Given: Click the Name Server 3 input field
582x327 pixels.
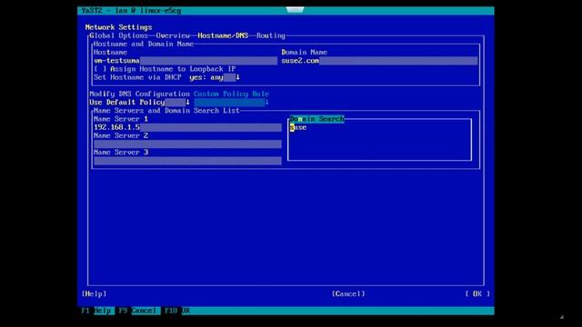Looking at the screenshot, I should [187, 161].
